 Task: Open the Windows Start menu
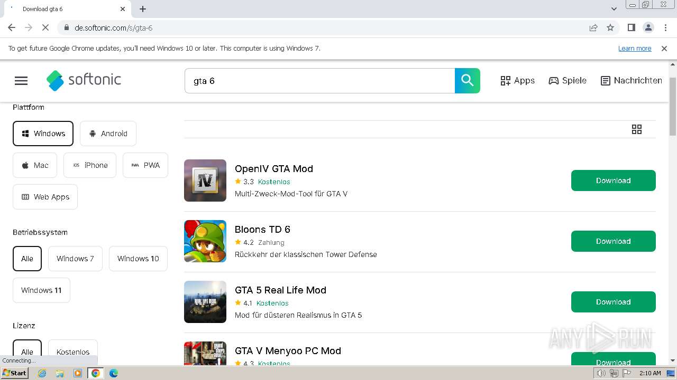coord(15,373)
